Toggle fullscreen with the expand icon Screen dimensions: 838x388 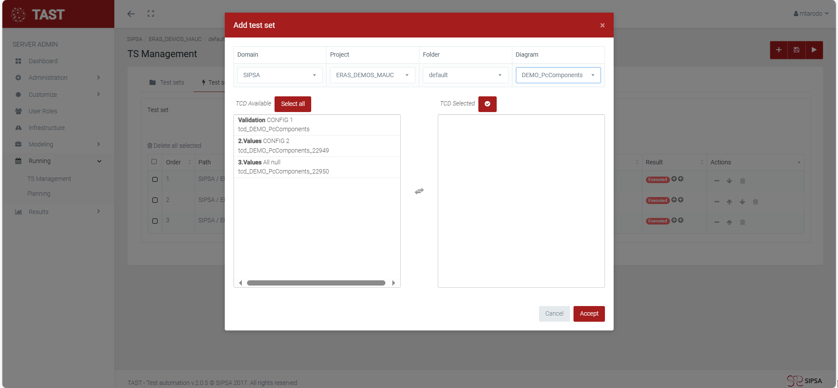point(151,14)
